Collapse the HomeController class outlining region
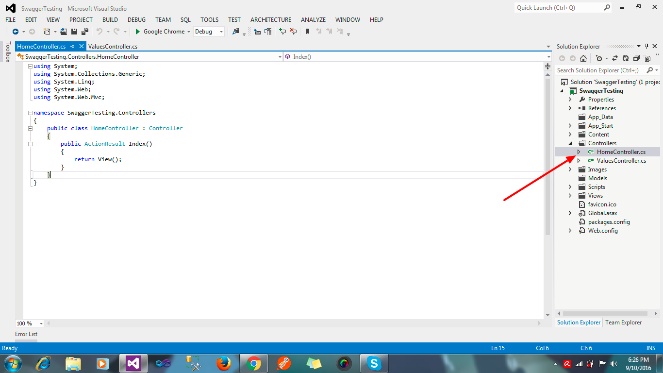This screenshot has width=663, height=373. [x=30, y=128]
